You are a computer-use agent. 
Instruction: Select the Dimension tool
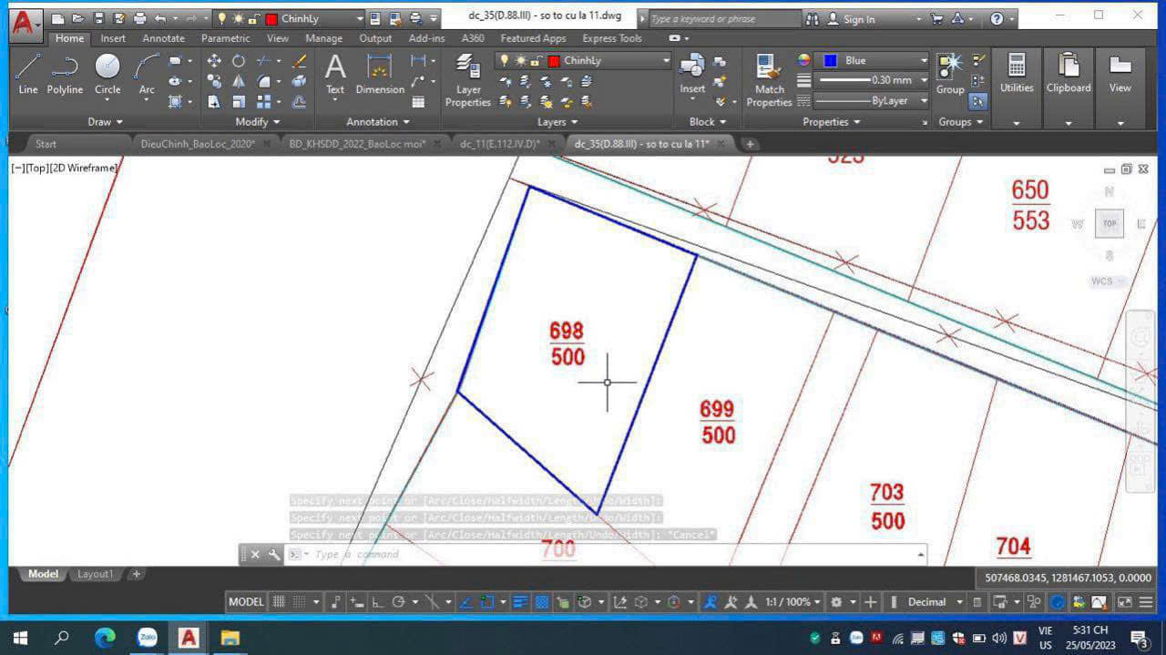[379, 73]
